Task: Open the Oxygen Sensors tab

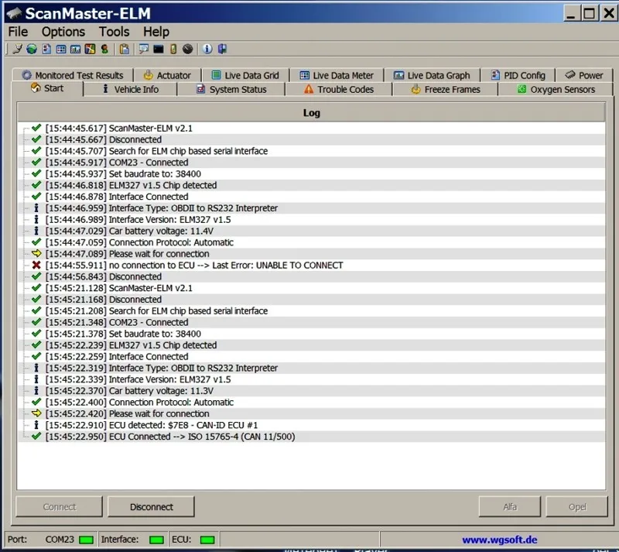Action: coord(556,90)
